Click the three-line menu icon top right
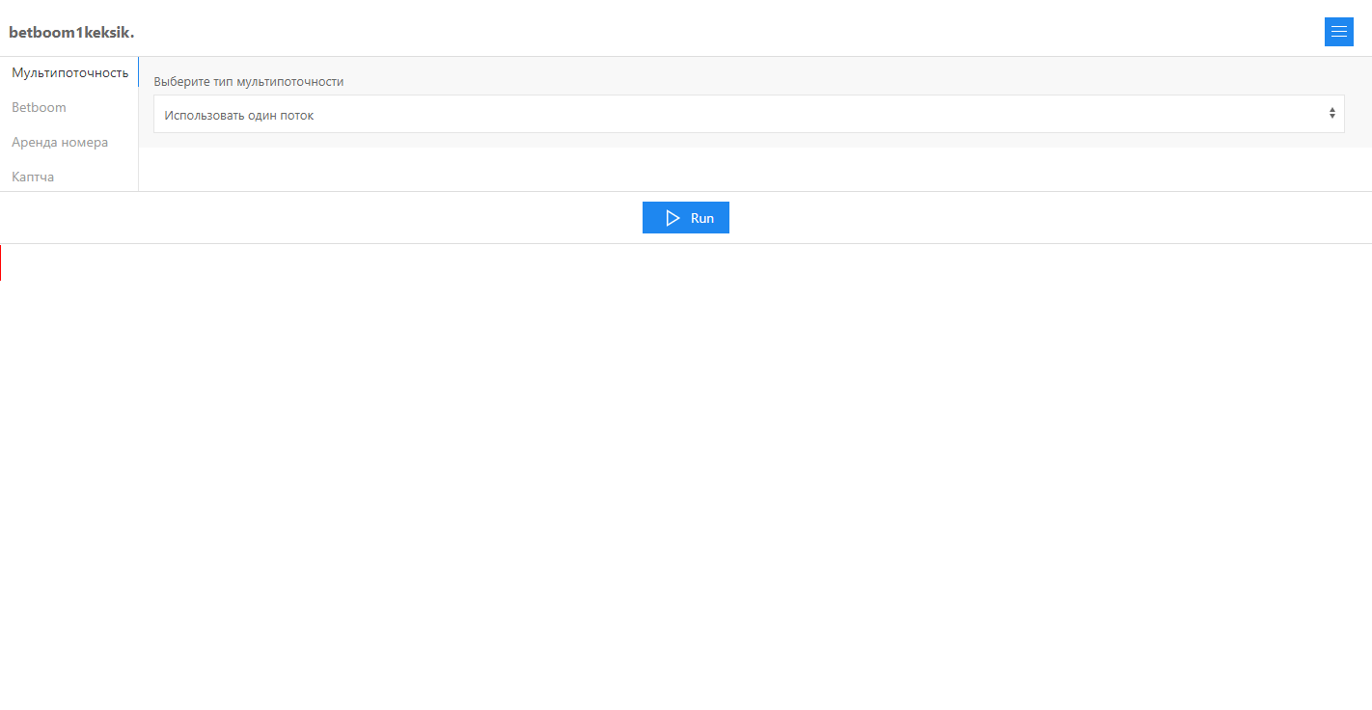The height and width of the screenshot is (710, 1372). click(1338, 32)
